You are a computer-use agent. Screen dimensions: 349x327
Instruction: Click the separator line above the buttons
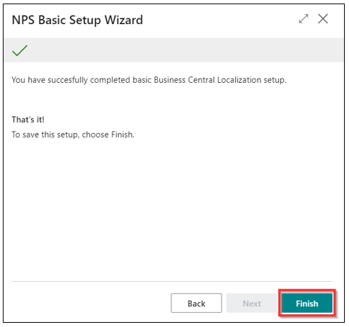[172, 281]
